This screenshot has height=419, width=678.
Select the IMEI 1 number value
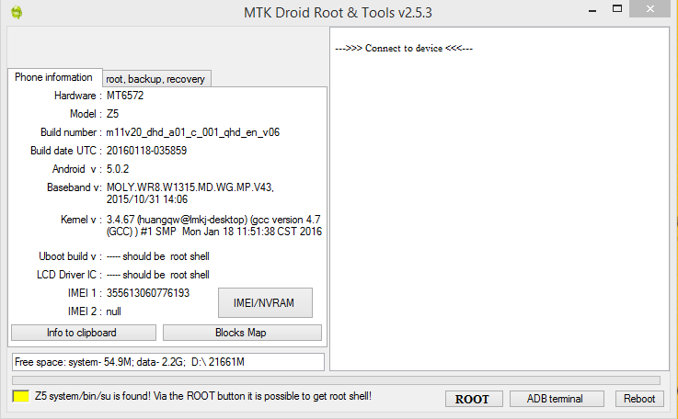pyautogui.click(x=148, y=293)
